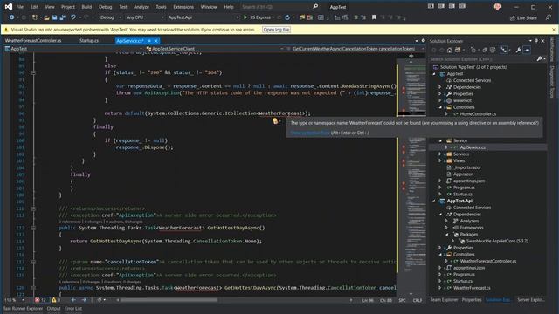
Task: Click the lightbulb quick actions icon
Action: (x=275, y=121)
